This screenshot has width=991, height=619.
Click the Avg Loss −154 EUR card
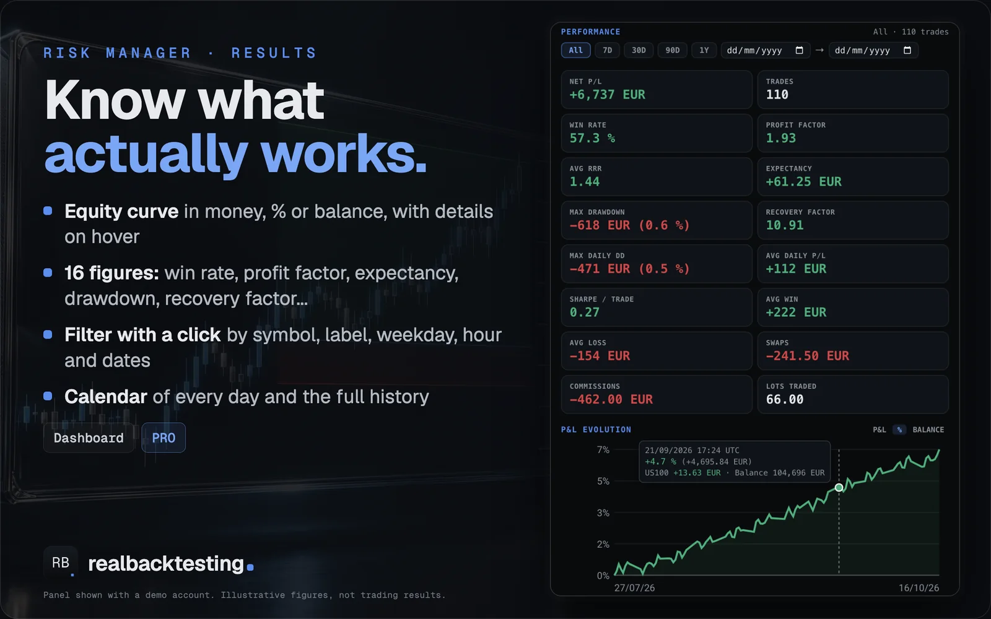657,351
